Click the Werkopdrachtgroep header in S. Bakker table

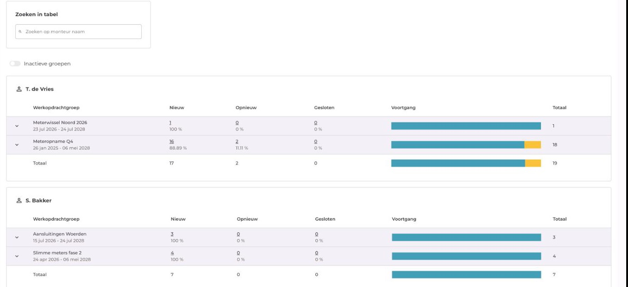[57, 219]
